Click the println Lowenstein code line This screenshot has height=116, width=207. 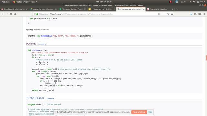[x=60, y=36]
